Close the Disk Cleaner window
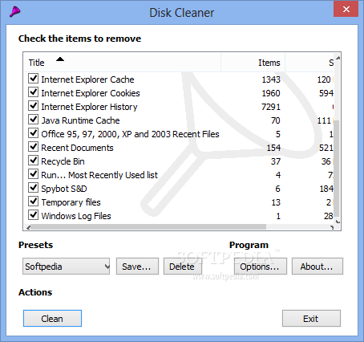This screenshot has height=342, width=364. pyautogui.click(x=346, y=10)
